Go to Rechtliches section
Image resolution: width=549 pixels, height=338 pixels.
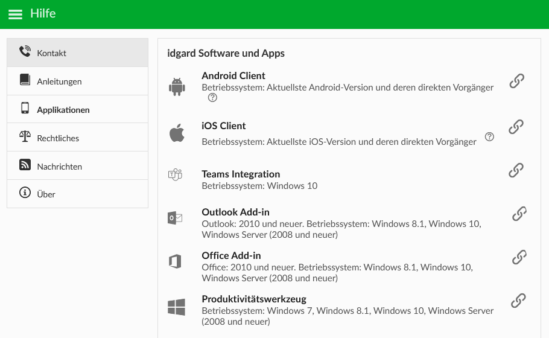point(77,138)
